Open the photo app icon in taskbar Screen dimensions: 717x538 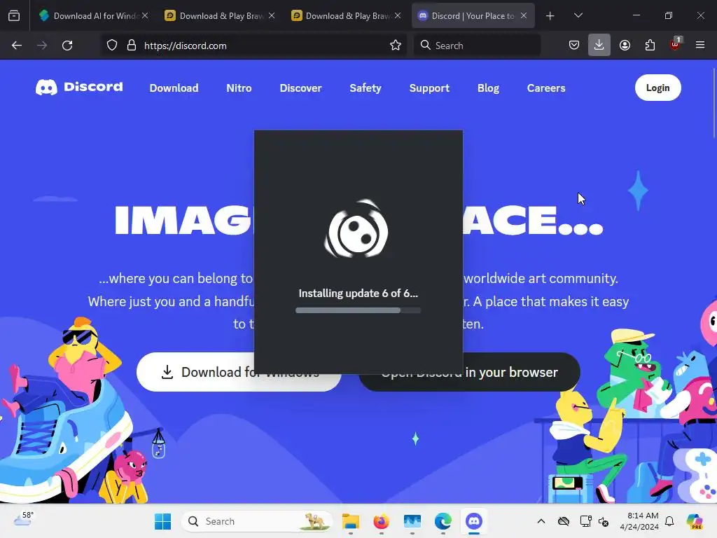pos(412,521)
